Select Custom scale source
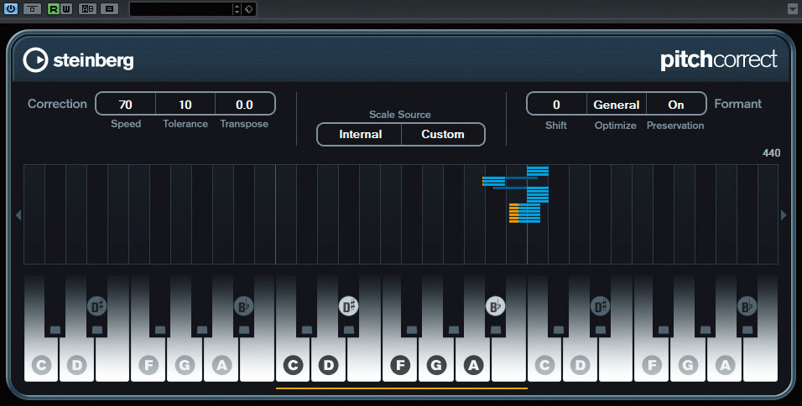Screen dimensions: 802x406 pyautogui.click(x=443, y=134)
